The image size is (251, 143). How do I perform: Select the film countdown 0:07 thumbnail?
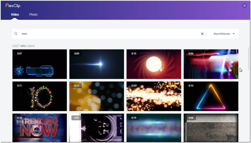pyautogui.click(x=97, y=128)
